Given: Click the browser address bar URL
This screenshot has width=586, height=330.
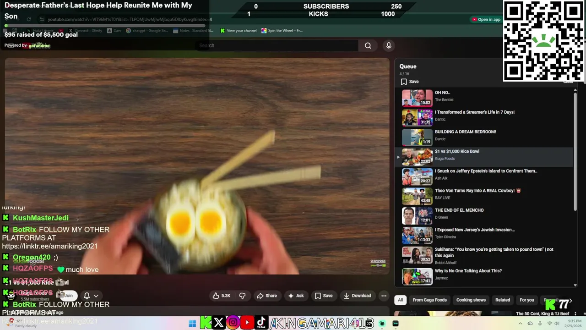Looking at the screenshot, I should point(130,19).
